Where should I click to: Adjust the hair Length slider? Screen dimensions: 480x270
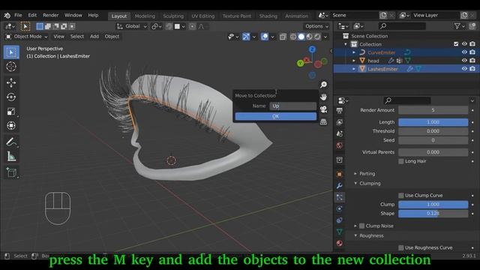point(433,122)
